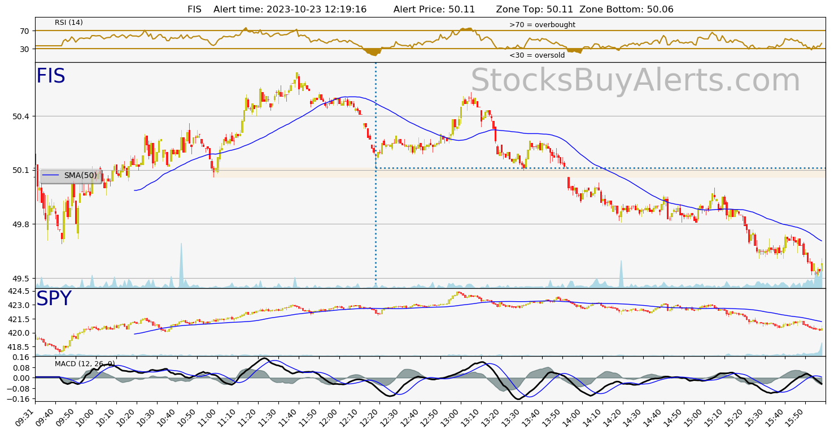Click the 424.5 SPY axis label
This screenshot has width=834, height=434.
coord(19,291)
